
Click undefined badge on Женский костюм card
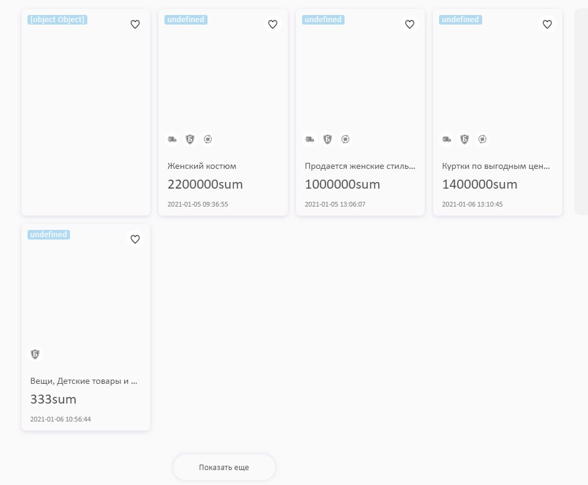coord(186,20)
